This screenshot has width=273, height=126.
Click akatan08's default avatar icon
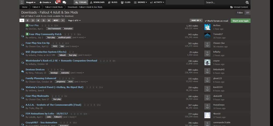tap(207, 97)
